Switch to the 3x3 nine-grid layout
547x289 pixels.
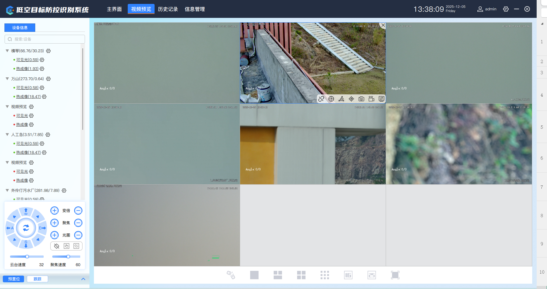click(325, 275)
